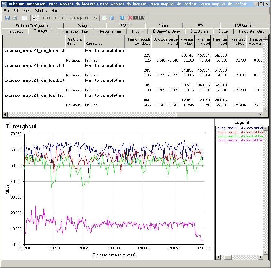Open the Window menu

[41, 11]
